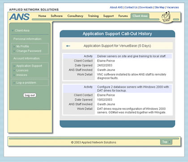Click 'DAT drives require reconfiguration' work detail

tap(132, 111)
